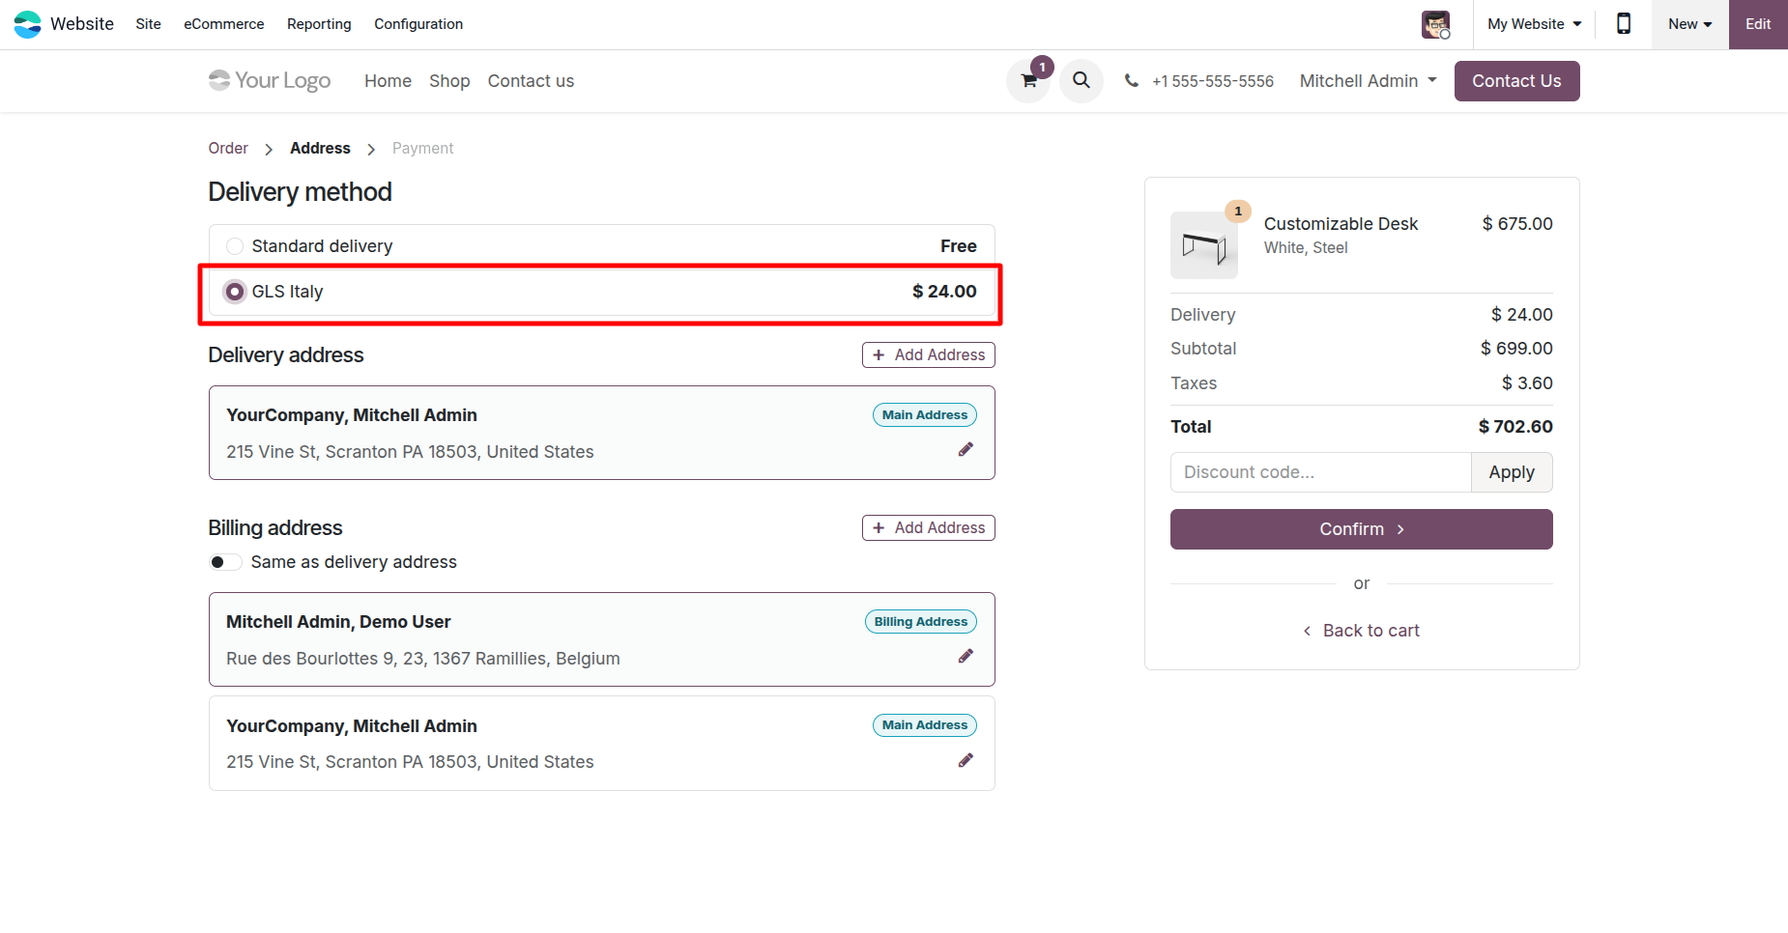
Task: Select GLS Italy delivery option
Action: pyautogui.click(x=235, y=292)
